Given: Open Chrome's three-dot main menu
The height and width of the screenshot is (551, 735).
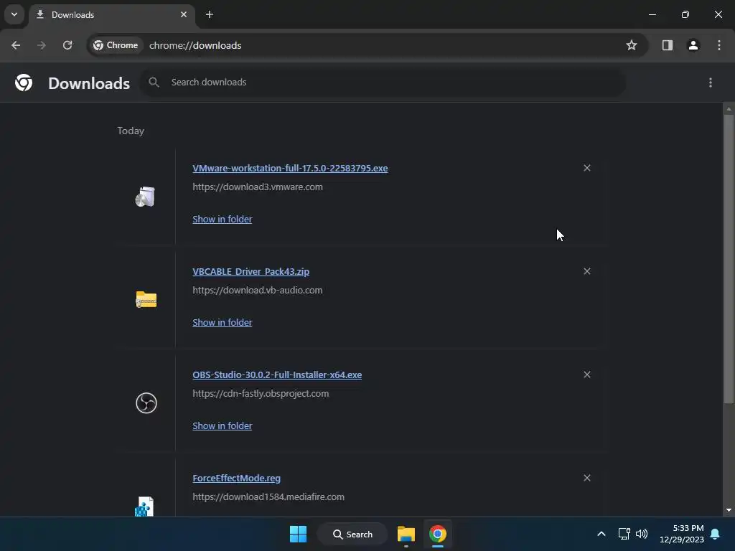Looking at the screenshot, I should pyautogui.click(x=719, y=45).
